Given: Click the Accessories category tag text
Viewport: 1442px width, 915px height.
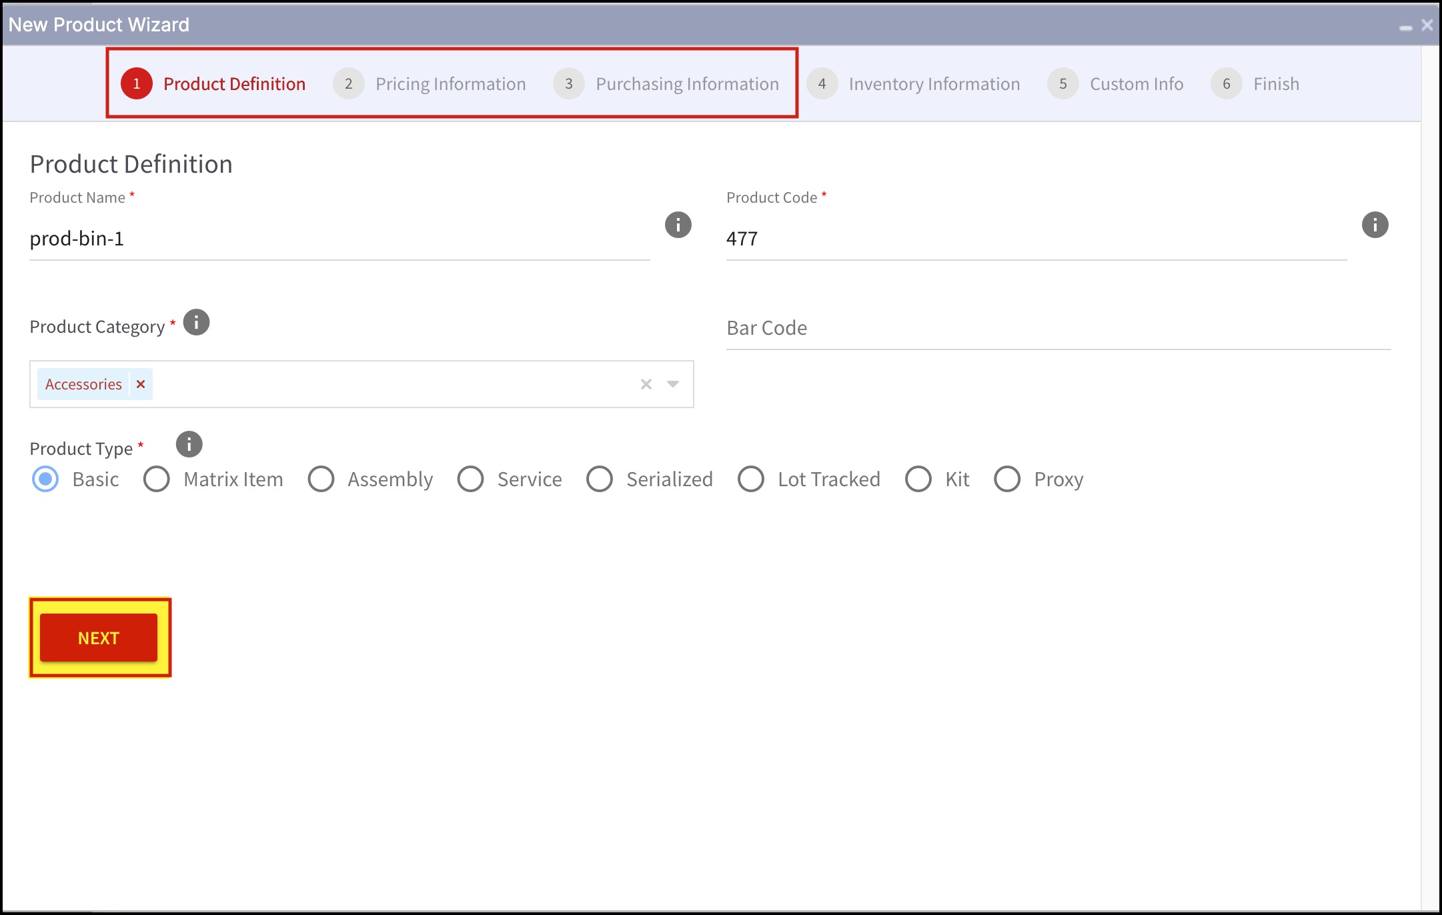Looking at the screenshot, I should [x=83, y=384].
